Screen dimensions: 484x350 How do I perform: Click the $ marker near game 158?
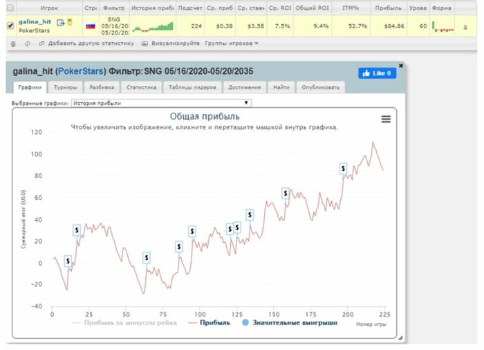click(x=286, y=194)
